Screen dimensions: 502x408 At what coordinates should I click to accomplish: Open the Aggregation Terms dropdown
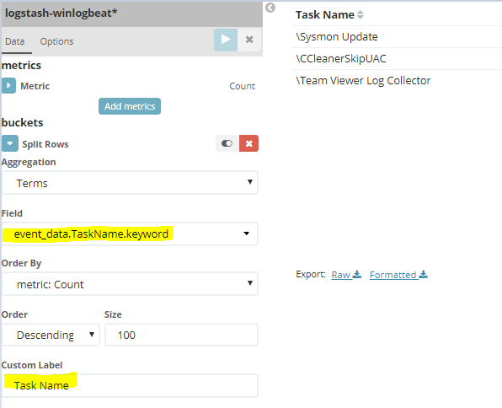coord(130,183)
